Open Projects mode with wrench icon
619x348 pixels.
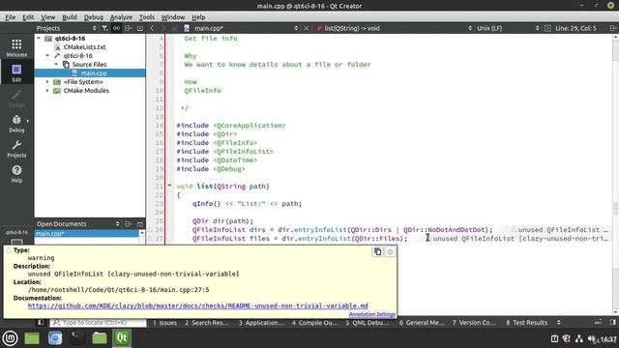(x=16, y=149)
